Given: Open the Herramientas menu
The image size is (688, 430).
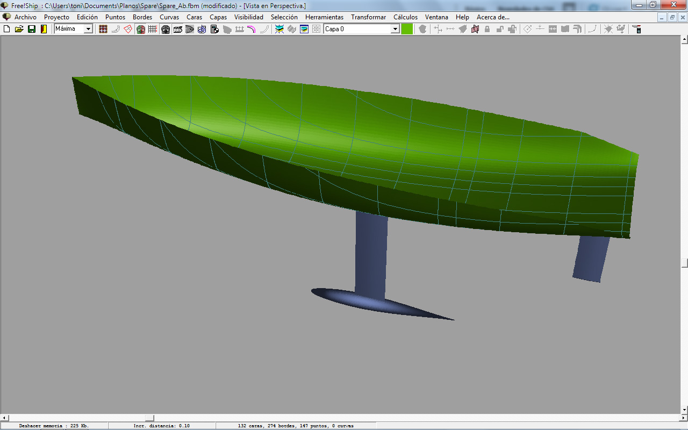Looking at the screenshot, I should point(324,17).
